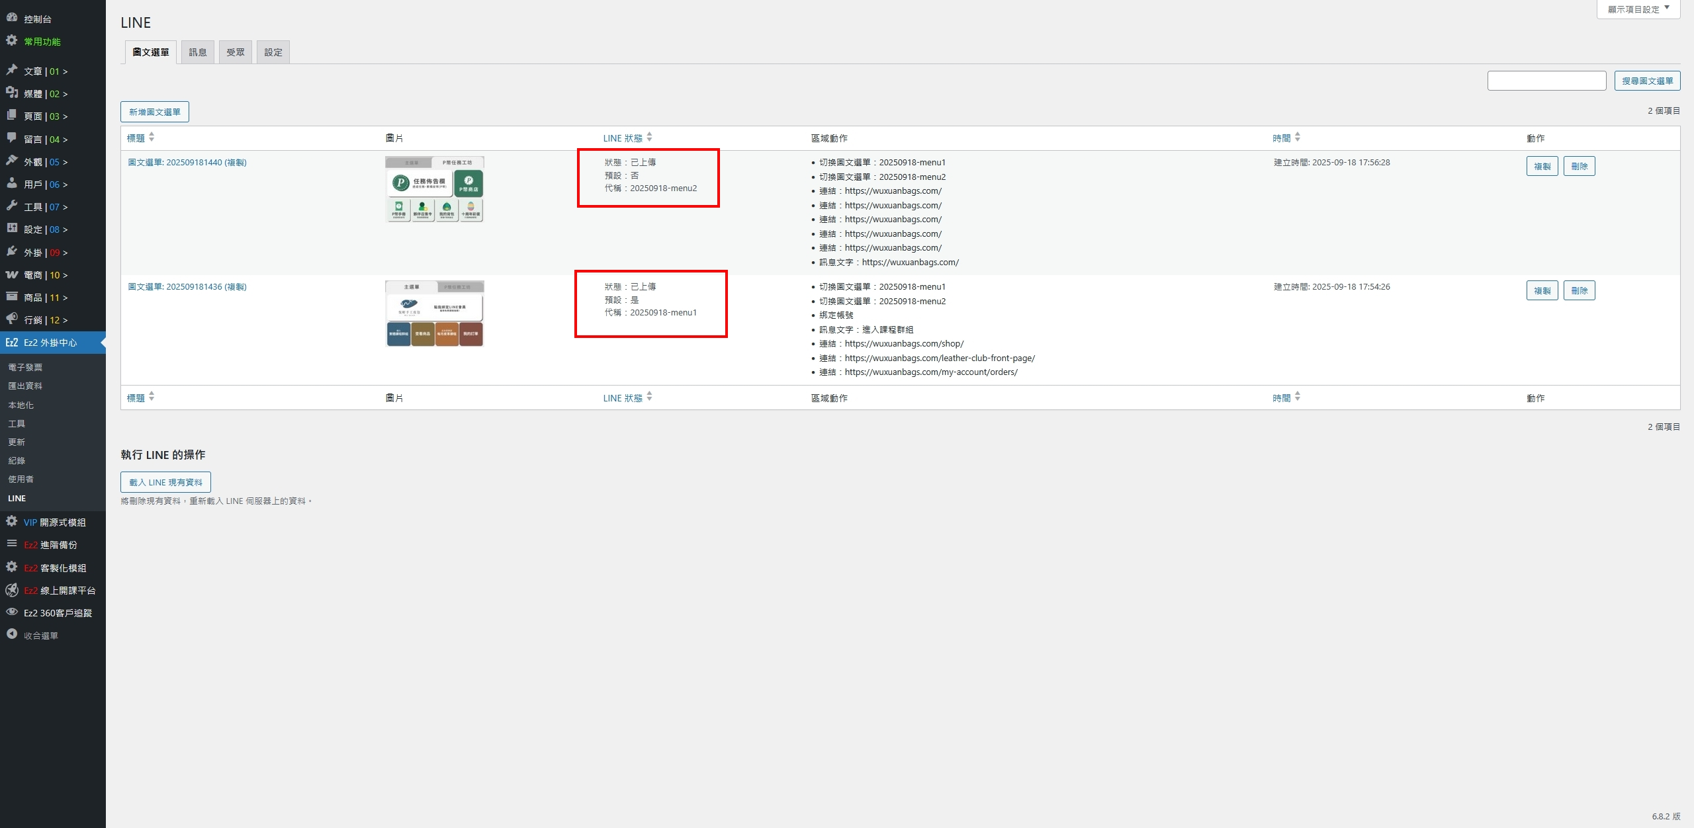1694x828 pixels.
Task: Expand the 顯示項目設定 screen options
Action: coord(1638,9)
